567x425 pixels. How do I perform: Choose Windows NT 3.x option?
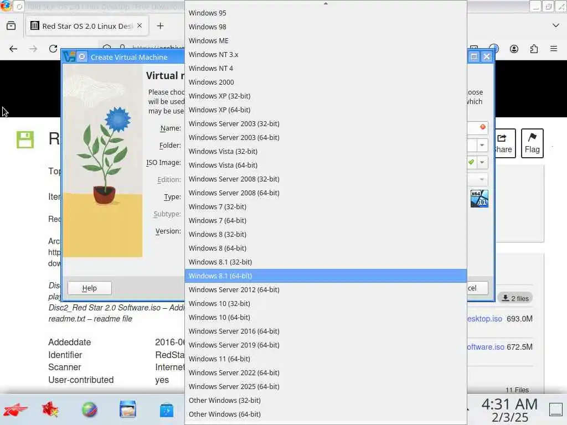click(x=326, y=55)
